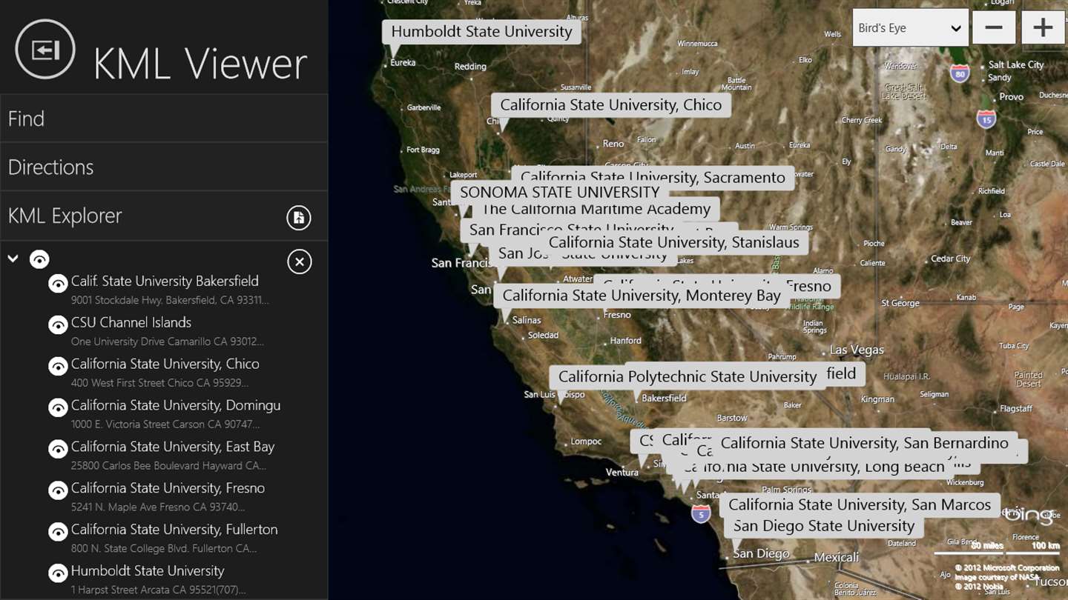Viewport: 1068px width, 600px height.
Task: Open the Find panel
Action: click(x=164, y=119)
